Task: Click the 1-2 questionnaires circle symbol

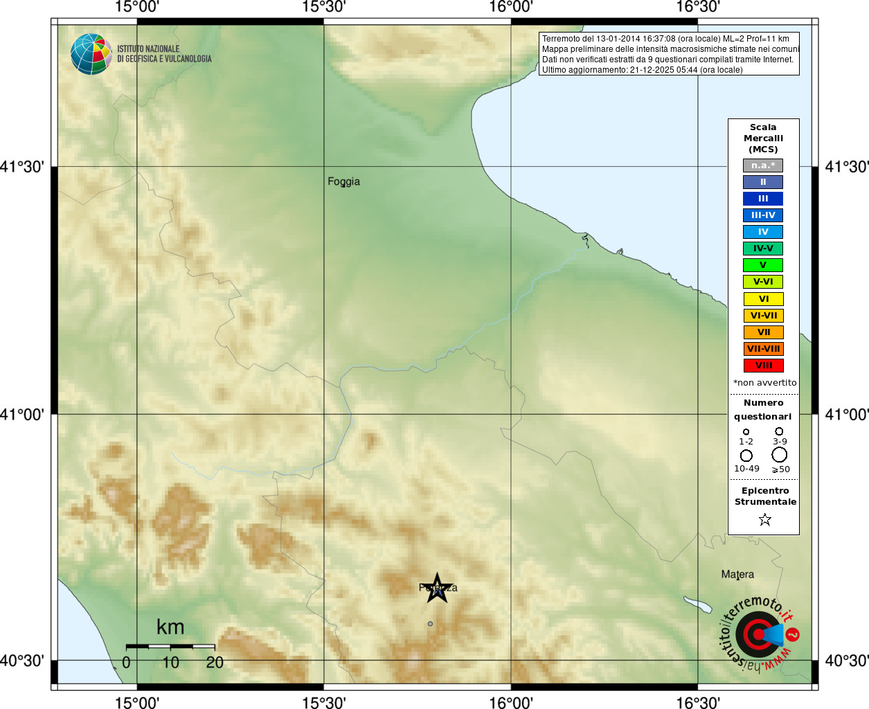Action: pos(746,431)
